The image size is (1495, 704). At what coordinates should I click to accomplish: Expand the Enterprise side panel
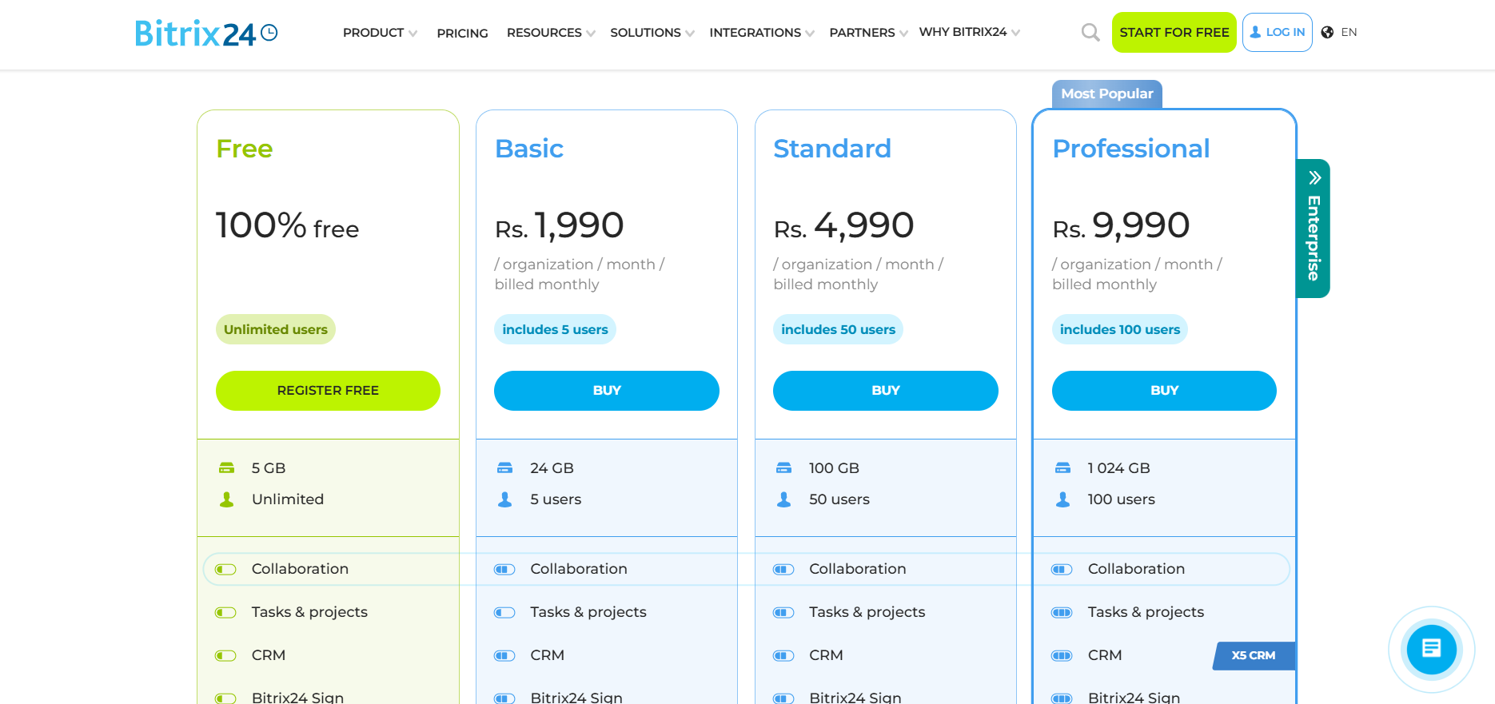[1313, 229]
